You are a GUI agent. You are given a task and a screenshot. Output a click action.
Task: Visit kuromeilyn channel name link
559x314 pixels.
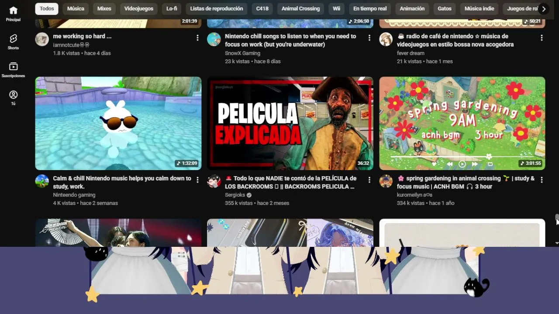[414, 195]
